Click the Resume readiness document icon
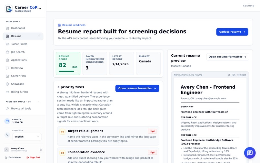 (59, 25)
